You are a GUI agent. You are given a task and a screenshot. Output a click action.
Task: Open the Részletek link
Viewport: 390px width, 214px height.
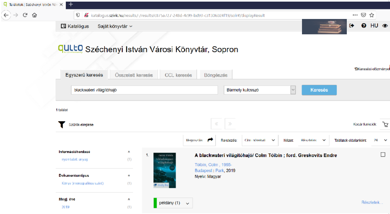[372, 202]
